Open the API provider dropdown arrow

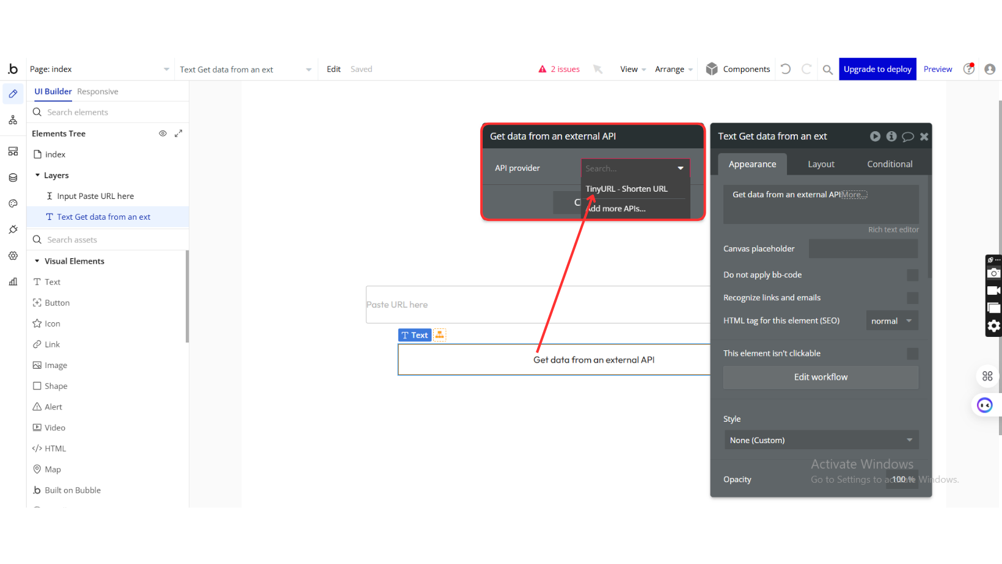(x=681, y=168)
